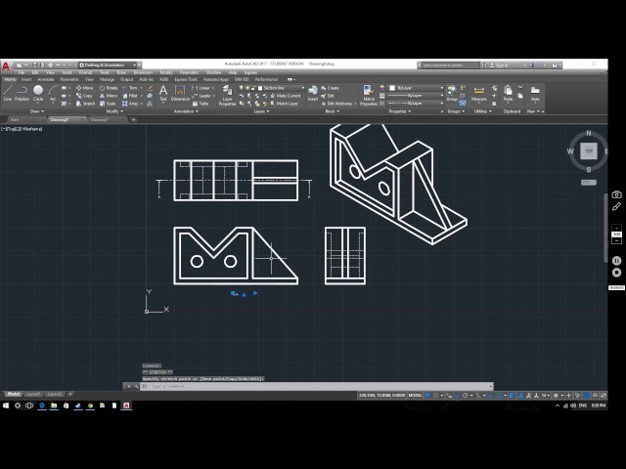The height and width of the screenshot is (469, 626).
Task: Click the Windows Start button
Action: pyautogui.click(x=6, y=405)
